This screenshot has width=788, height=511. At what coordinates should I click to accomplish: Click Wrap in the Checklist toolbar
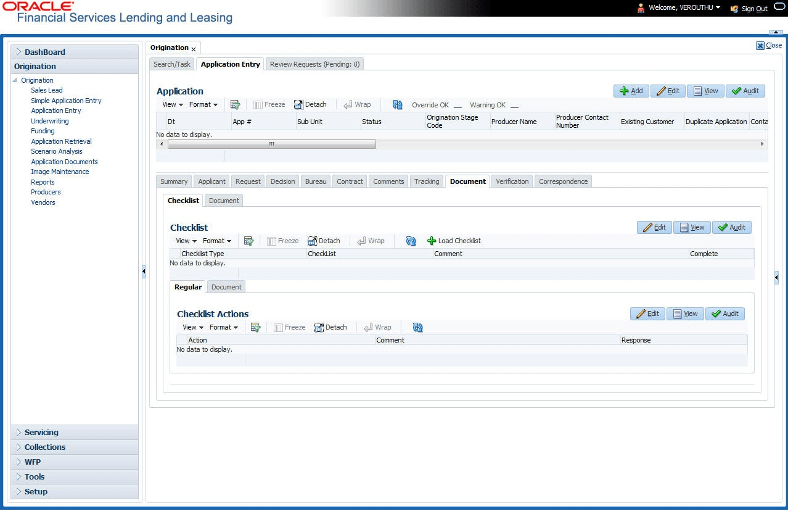tap(371, 241)
